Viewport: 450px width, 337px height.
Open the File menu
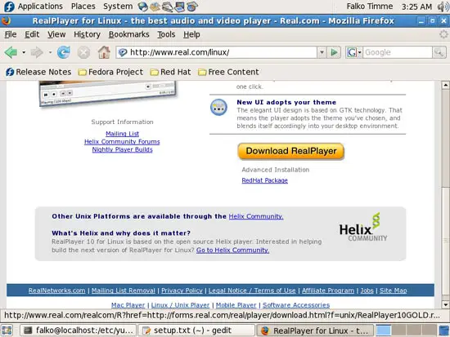tap(11, 34)
